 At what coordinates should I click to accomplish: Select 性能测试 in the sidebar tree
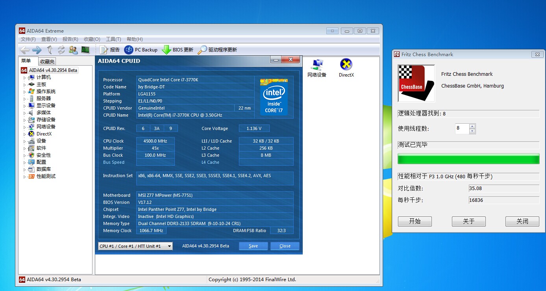[42, 176]
